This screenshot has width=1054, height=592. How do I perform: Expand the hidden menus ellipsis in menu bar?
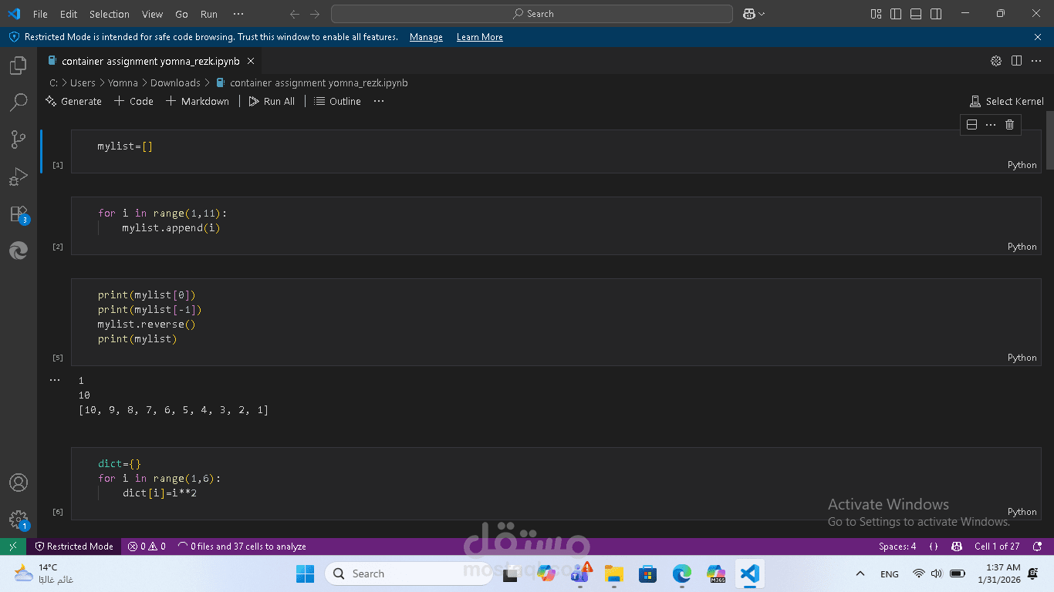[x=238, y=14]
